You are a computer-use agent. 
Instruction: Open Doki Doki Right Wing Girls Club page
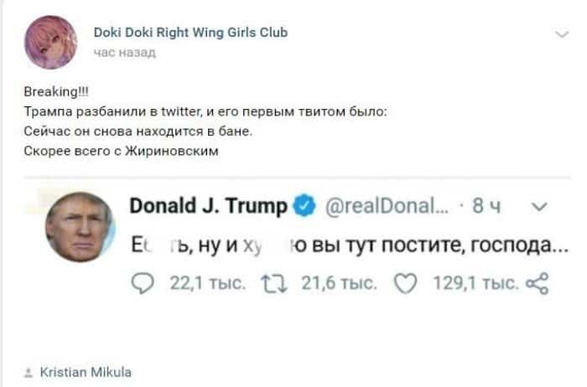pyautogui.click(x=190, y=33)
